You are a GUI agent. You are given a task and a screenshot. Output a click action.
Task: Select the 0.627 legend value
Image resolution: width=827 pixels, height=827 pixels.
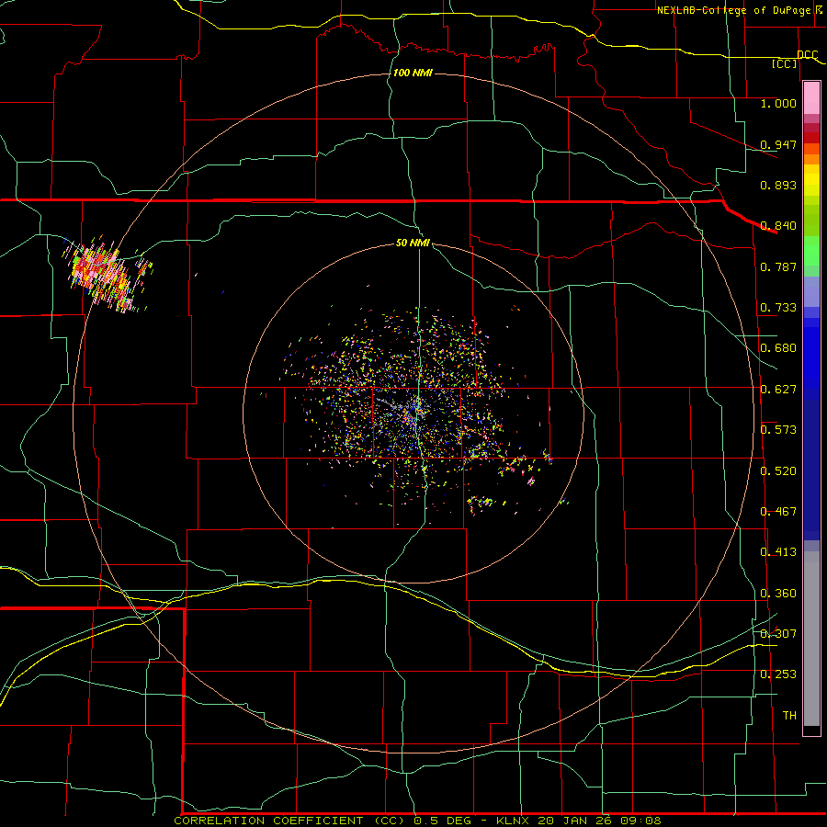[x=778, y=390]
